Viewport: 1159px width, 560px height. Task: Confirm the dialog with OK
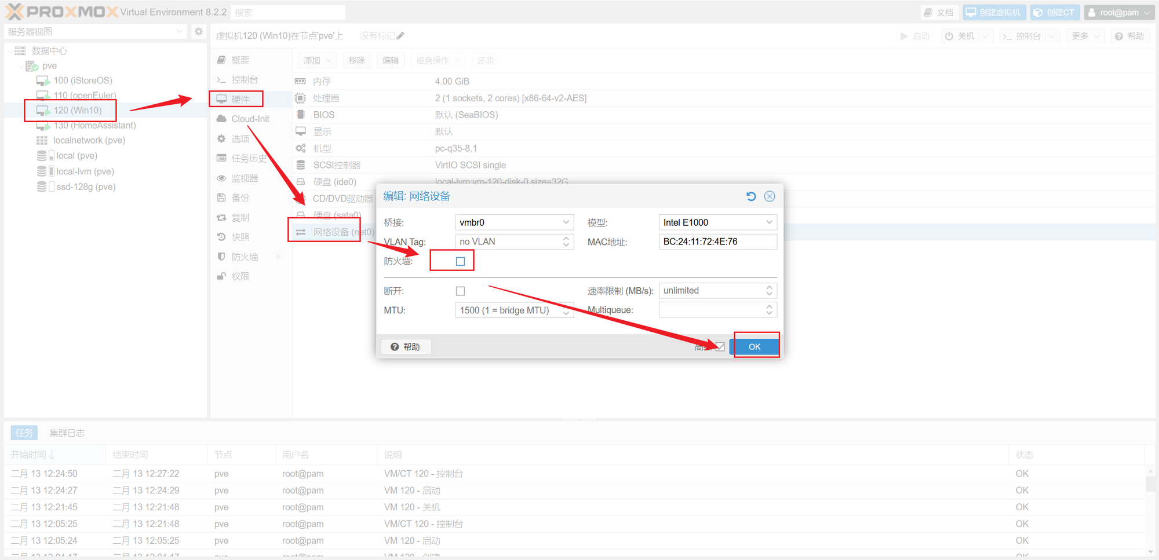754,347
